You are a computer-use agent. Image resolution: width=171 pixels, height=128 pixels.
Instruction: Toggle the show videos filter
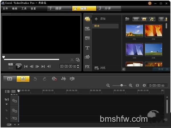pos(136,19)
